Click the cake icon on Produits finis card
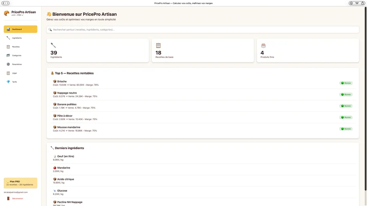The height and width of the screenshot is (206, 367). [263, 45]
